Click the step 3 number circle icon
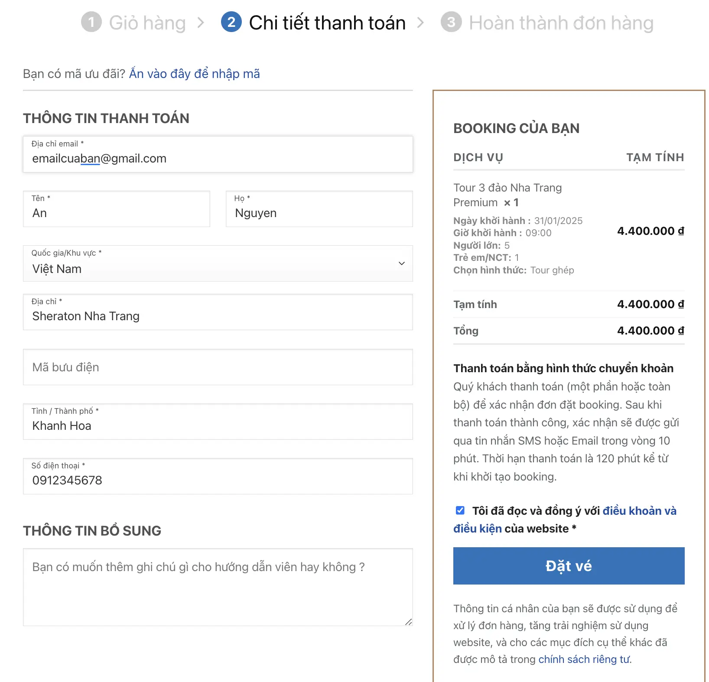The image size is (709, 682). pos(451,22)
